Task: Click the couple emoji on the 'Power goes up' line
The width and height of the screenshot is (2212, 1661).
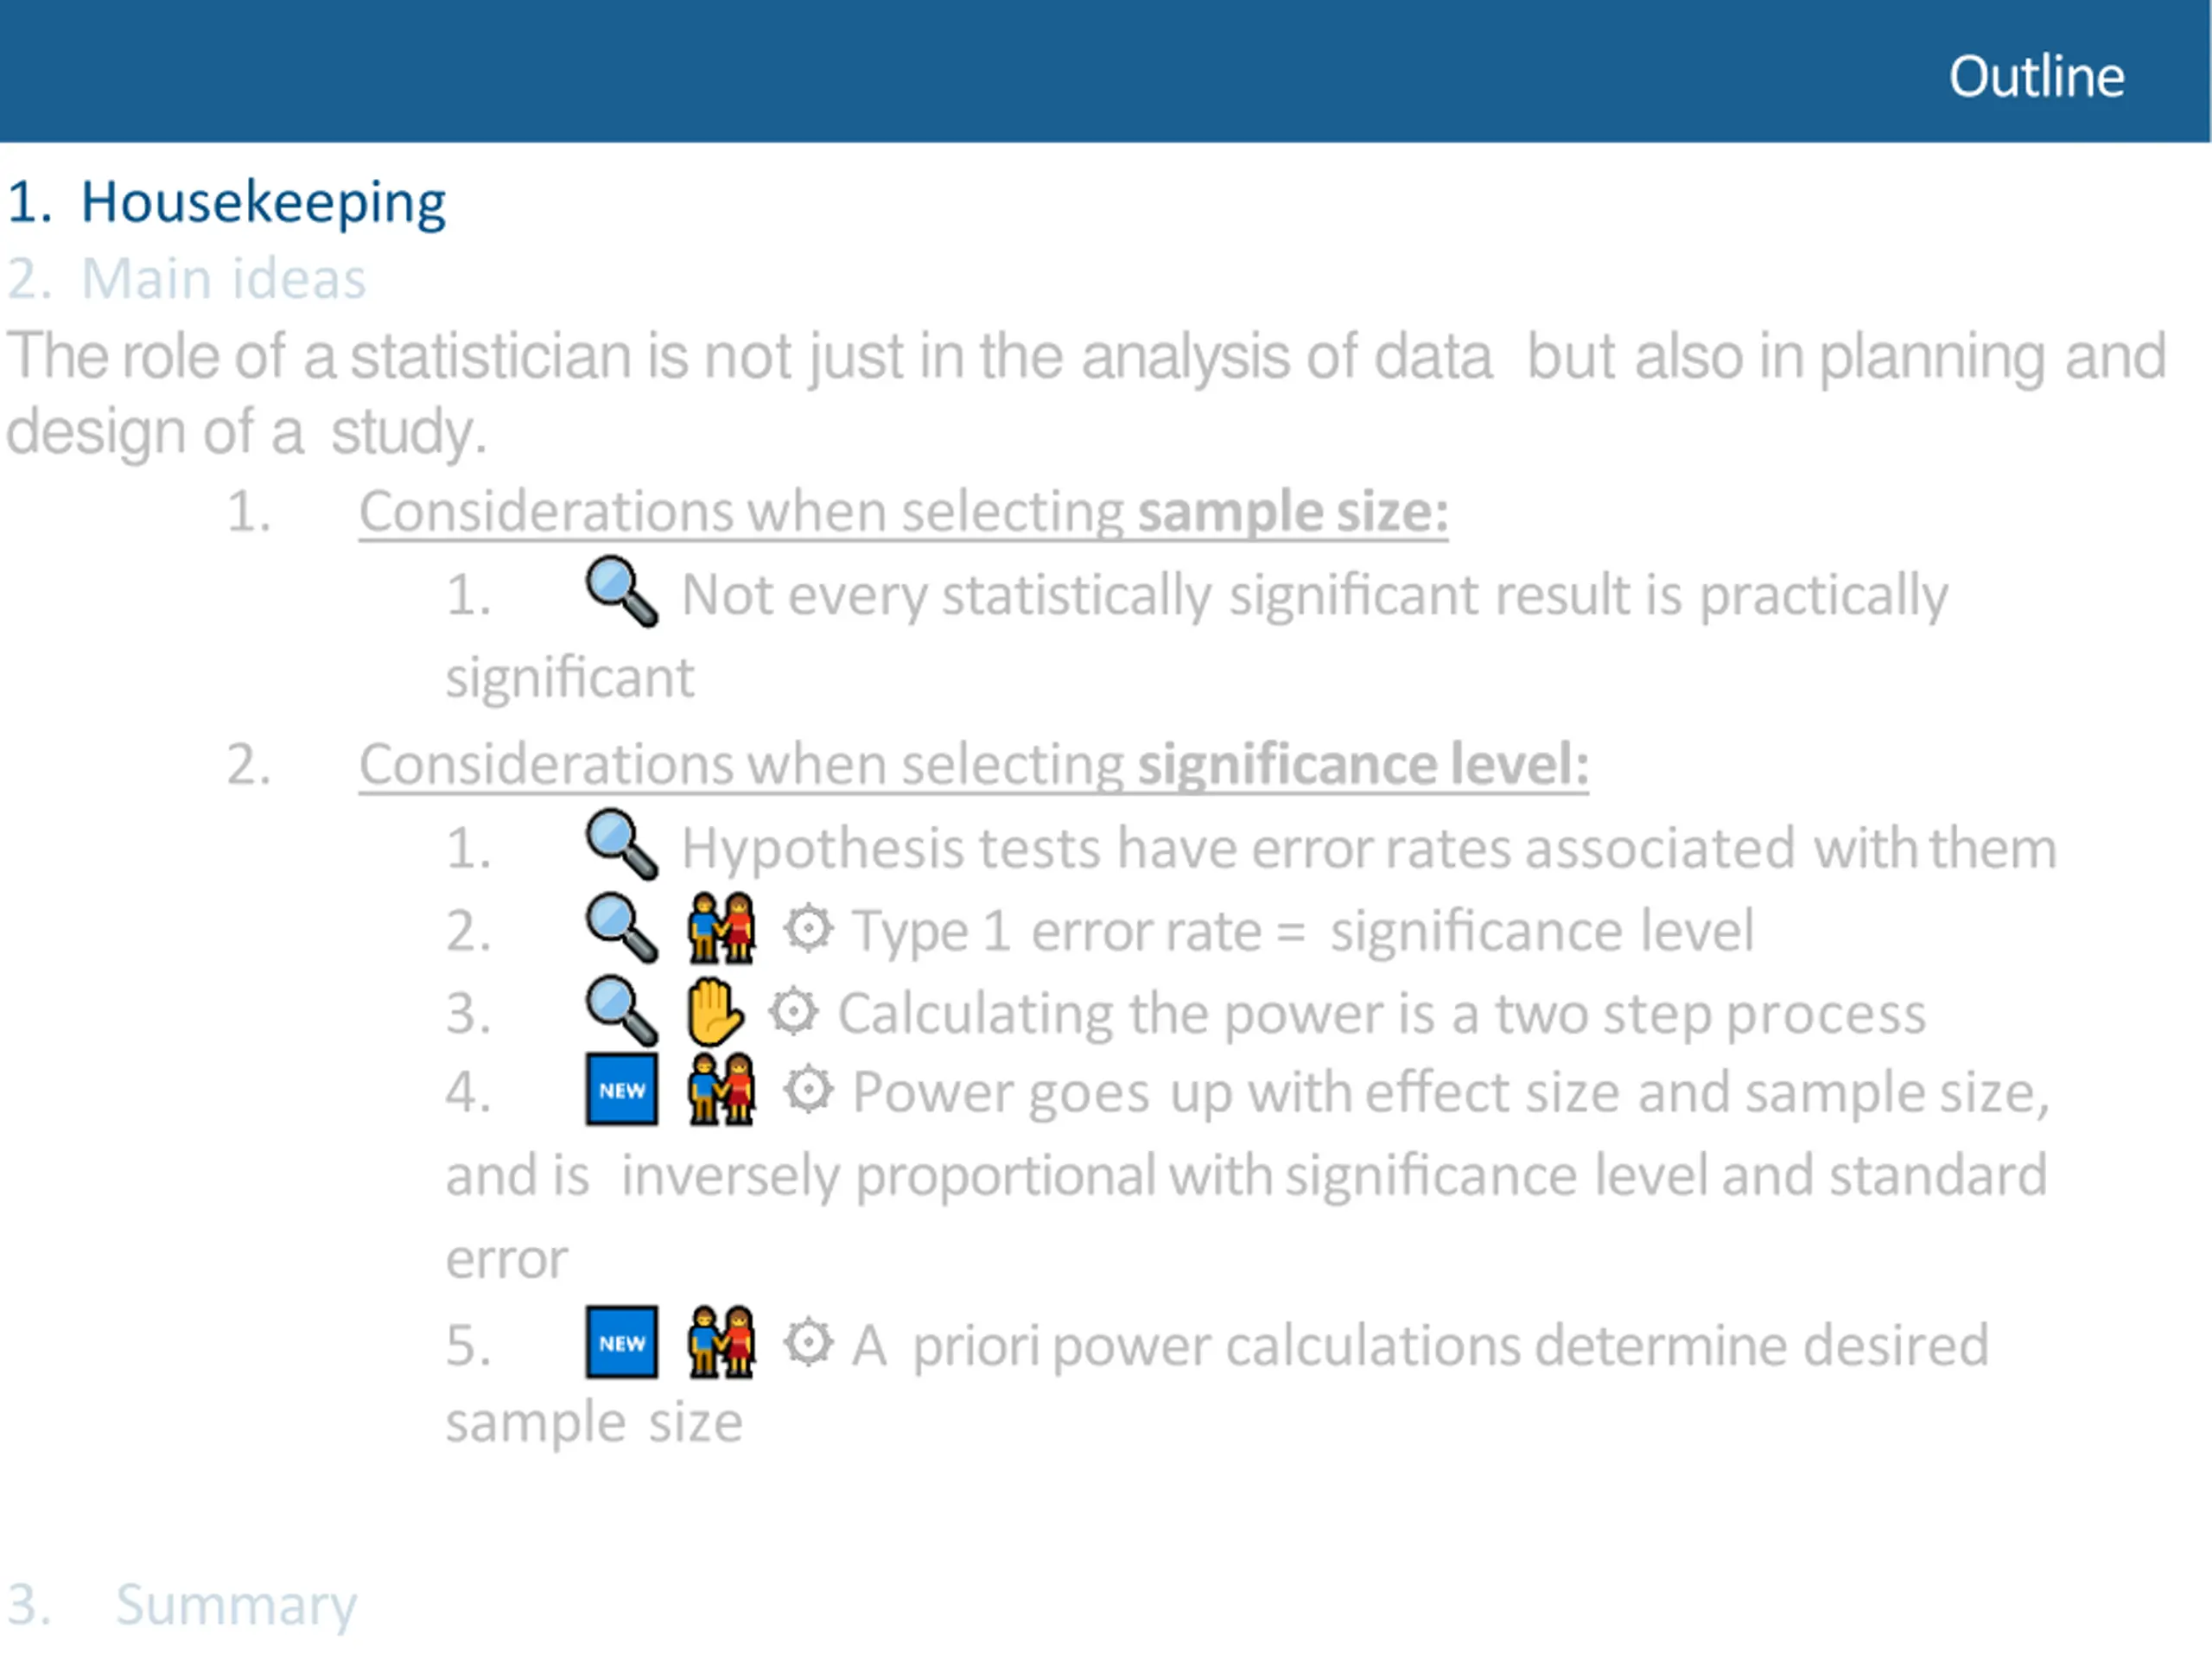Action: (x=721, y=1089)
